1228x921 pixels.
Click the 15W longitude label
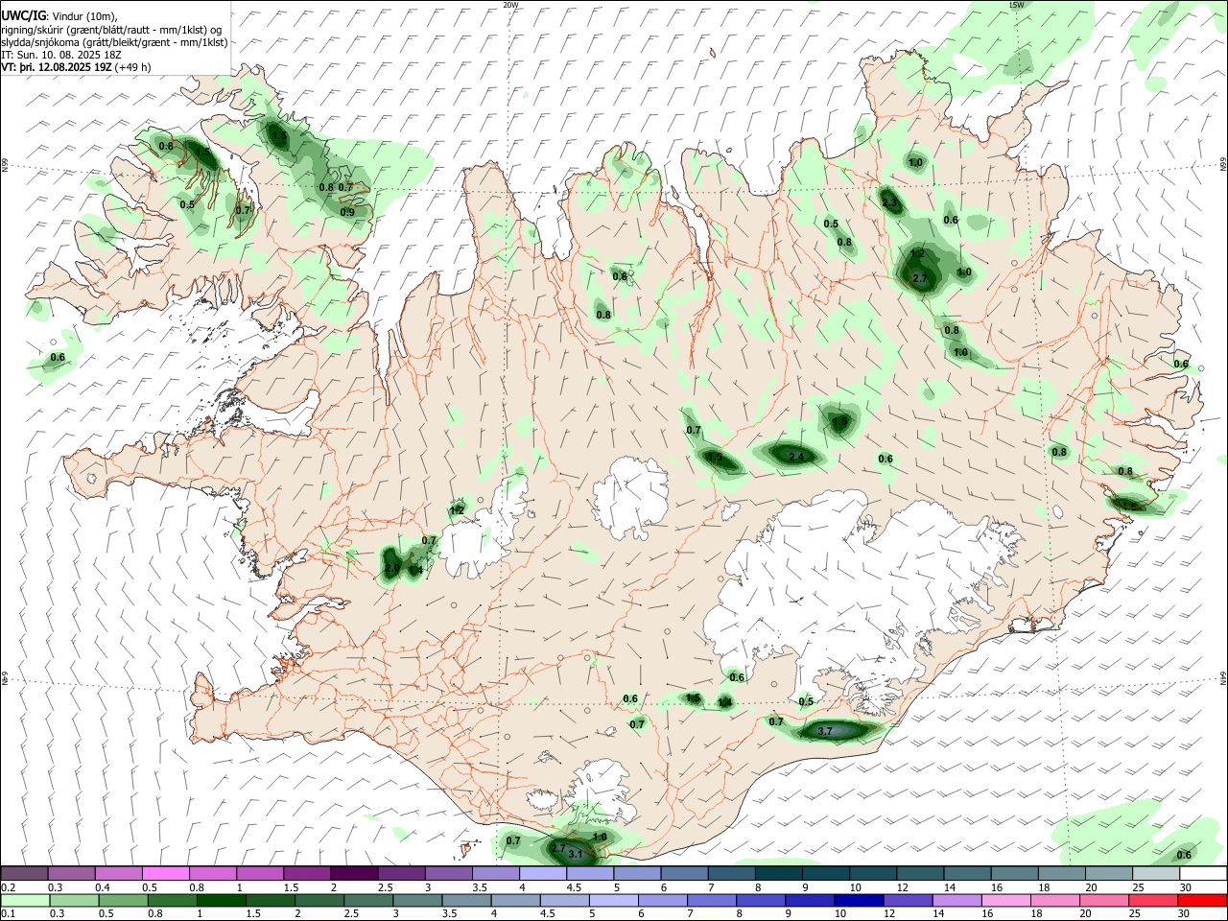1016,5
